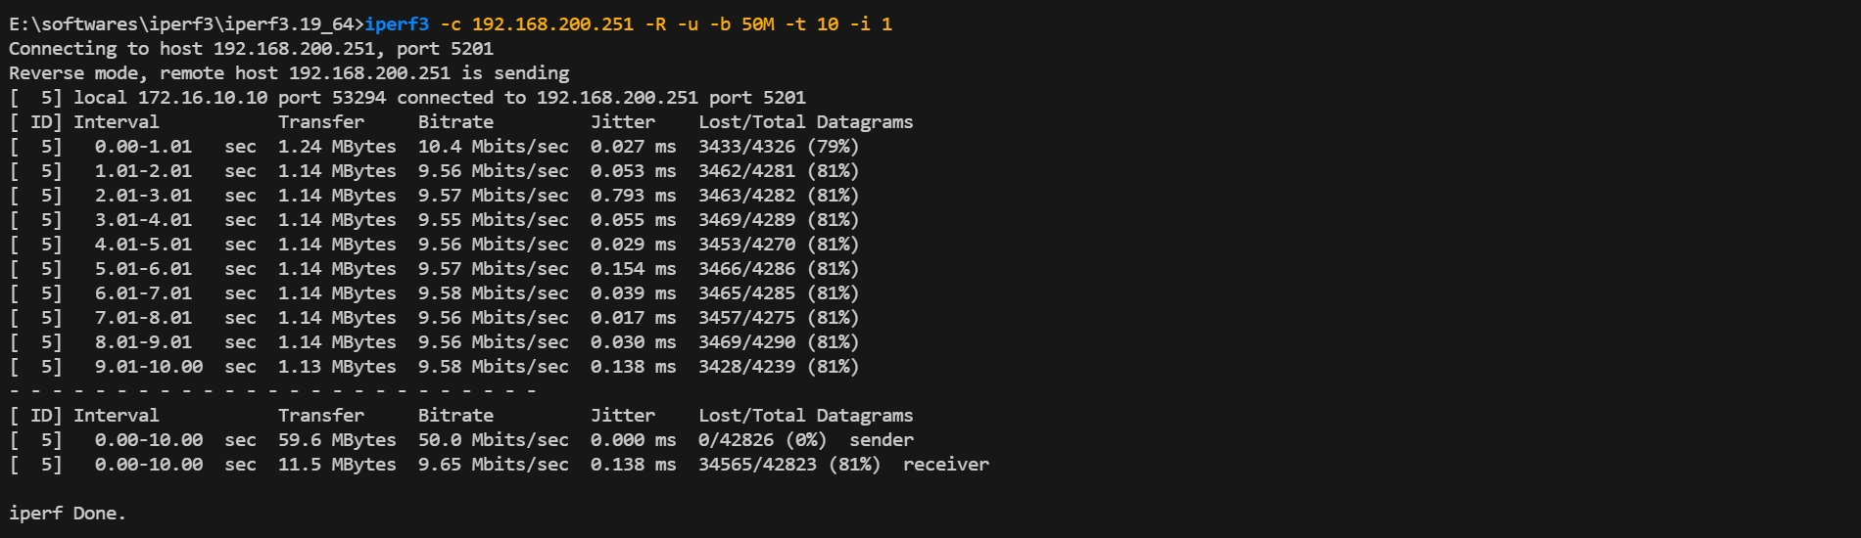Screen dimensions: 1861x538
Task: Click the first 'Interval' column header
Action: (116, 122)
